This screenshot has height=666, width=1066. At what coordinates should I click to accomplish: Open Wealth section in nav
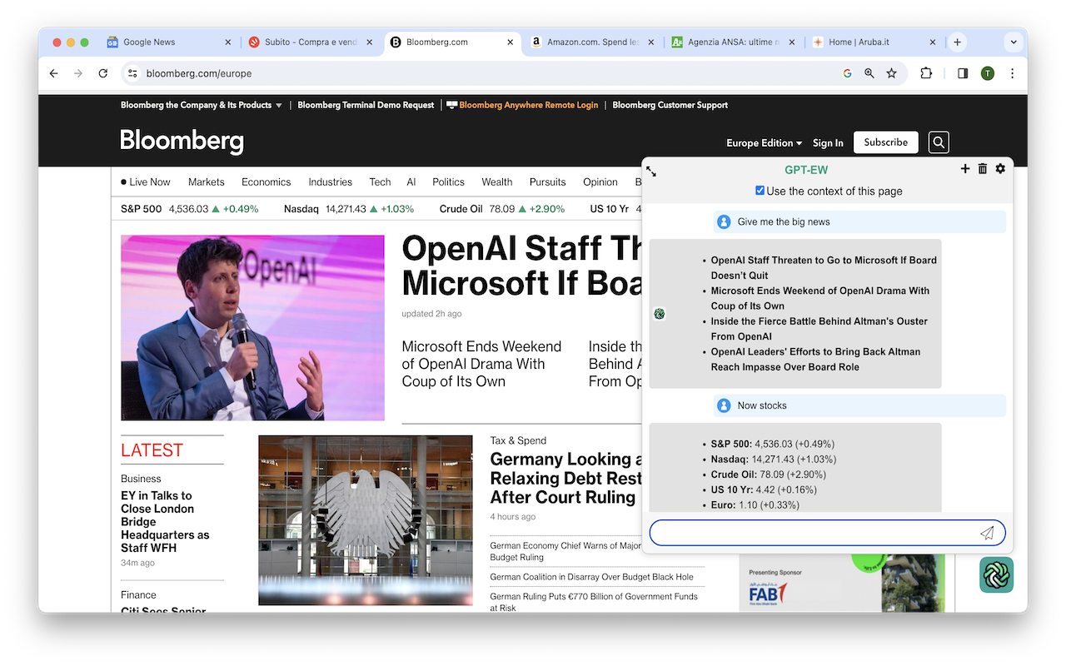497,181
